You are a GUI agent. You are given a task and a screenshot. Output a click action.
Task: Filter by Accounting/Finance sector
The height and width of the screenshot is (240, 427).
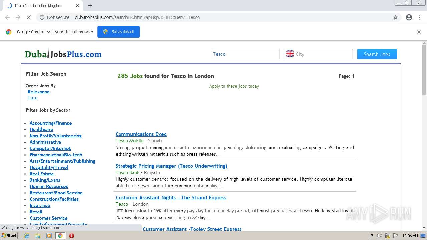(51, 123)
